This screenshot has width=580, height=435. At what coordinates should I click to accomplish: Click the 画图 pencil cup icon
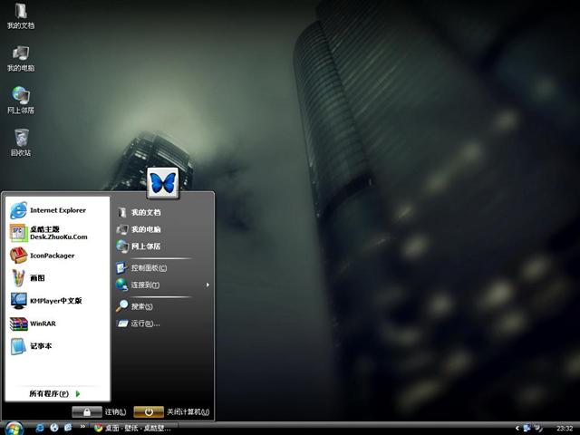[18, 278]
